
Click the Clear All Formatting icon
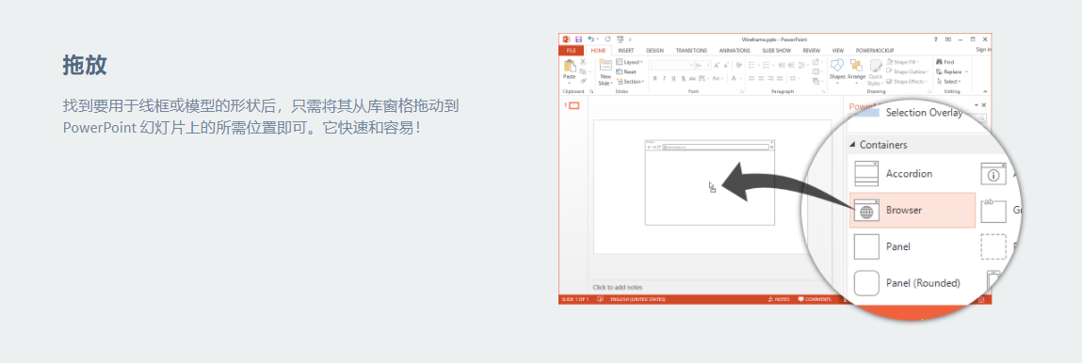click(739, 65)
